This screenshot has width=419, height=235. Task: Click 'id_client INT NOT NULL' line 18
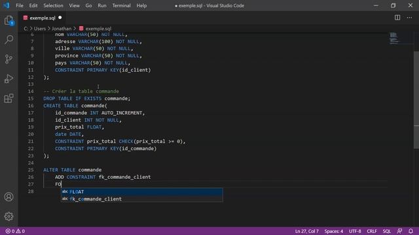[87, 120]
